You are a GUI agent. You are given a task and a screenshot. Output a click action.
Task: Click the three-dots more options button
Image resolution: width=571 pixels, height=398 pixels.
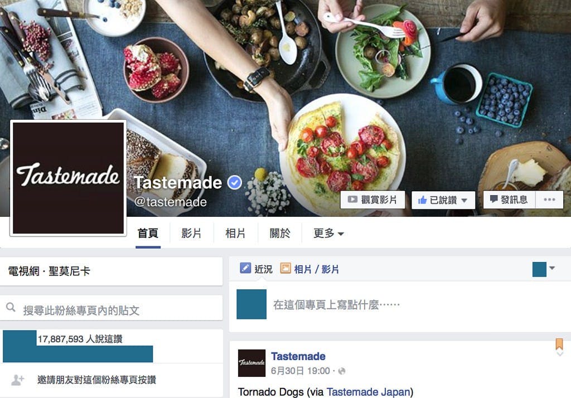pos(549,200)
